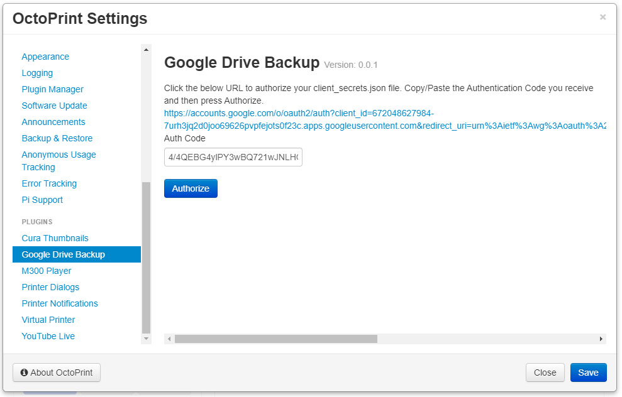The height and width of the screenshot is (397, 622).
Task: Open Printer Notifications plugin settings
Action: point(60,303)
